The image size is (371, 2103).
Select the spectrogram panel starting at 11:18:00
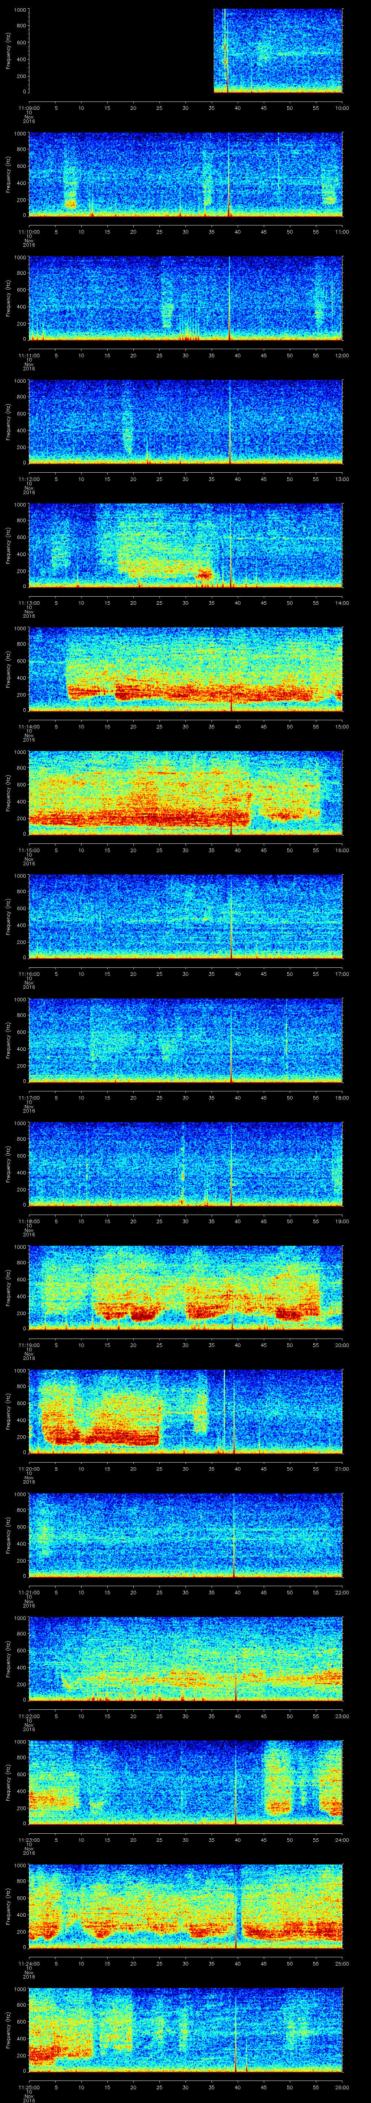[x=186, y=1164]
